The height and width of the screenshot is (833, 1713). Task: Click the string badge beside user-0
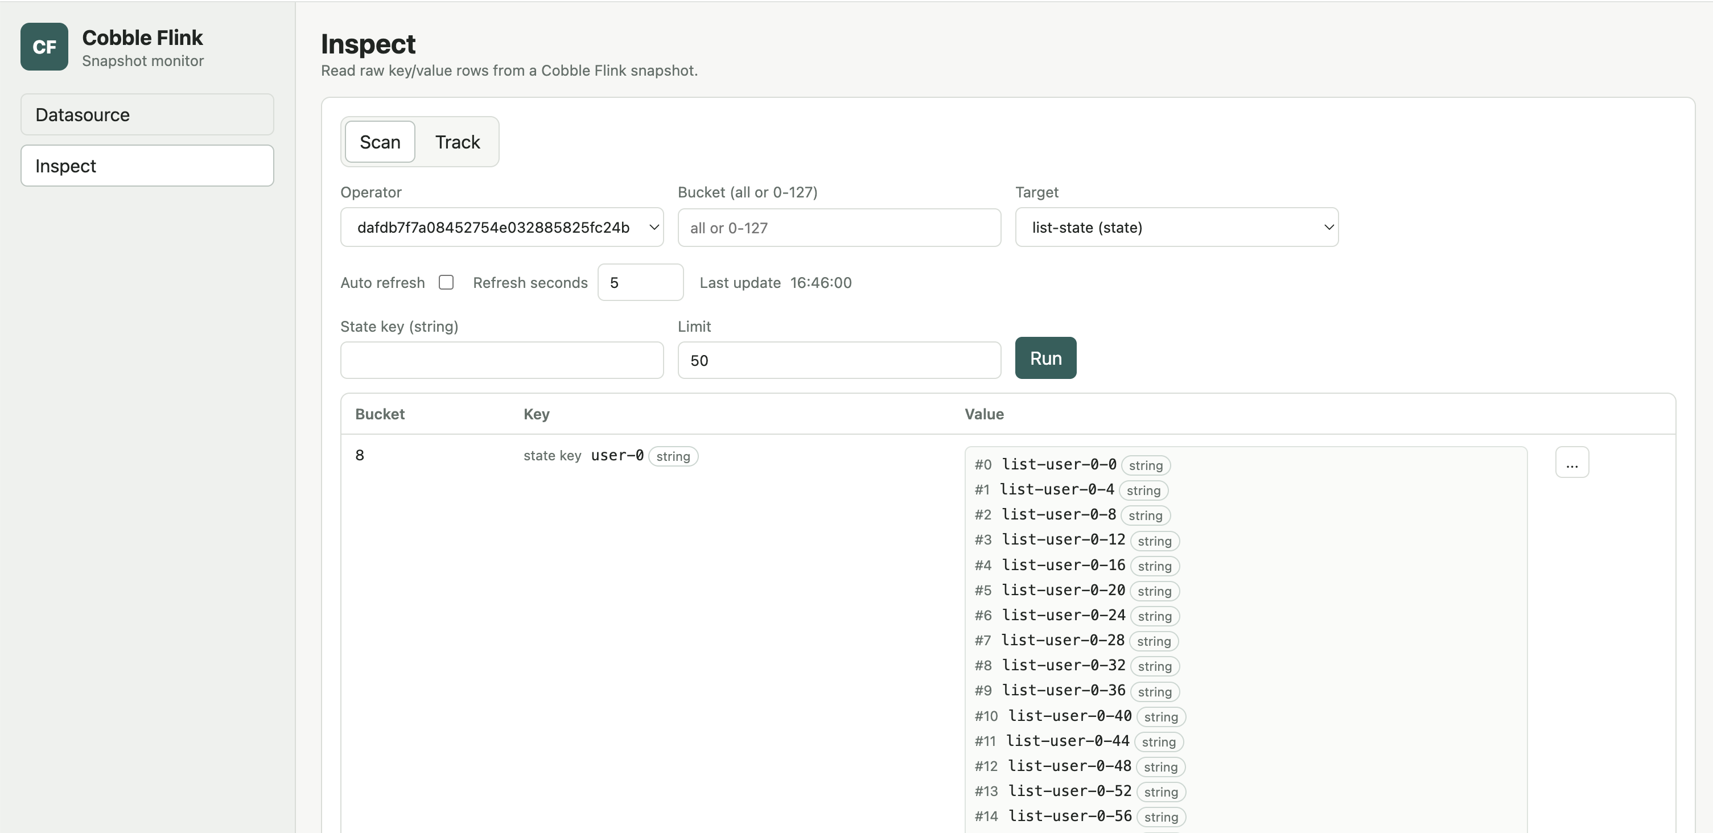[673, 457]
